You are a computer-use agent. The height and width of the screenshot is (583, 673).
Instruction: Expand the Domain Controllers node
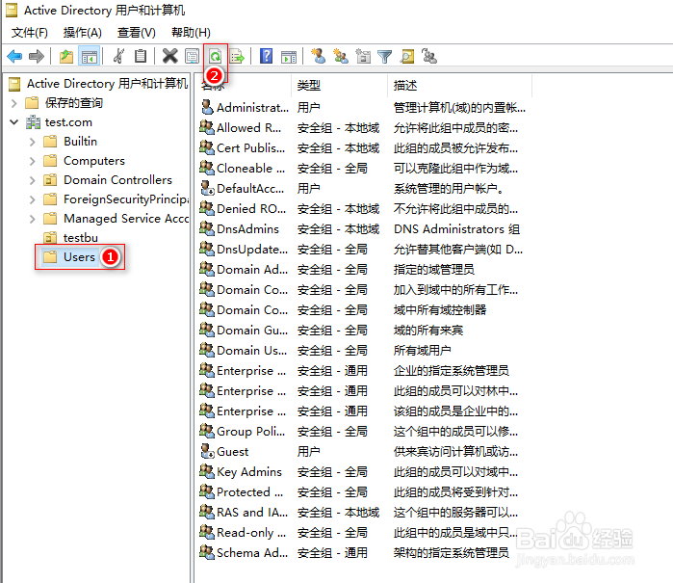coord(33,180)
